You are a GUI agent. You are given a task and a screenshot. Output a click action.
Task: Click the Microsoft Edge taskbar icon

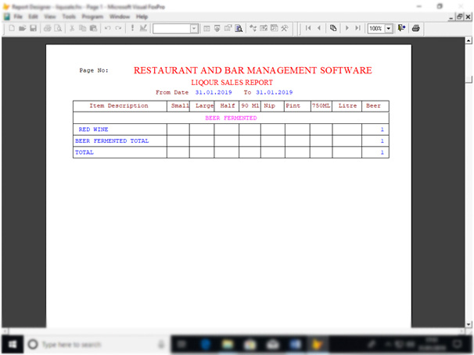(206, 344)
